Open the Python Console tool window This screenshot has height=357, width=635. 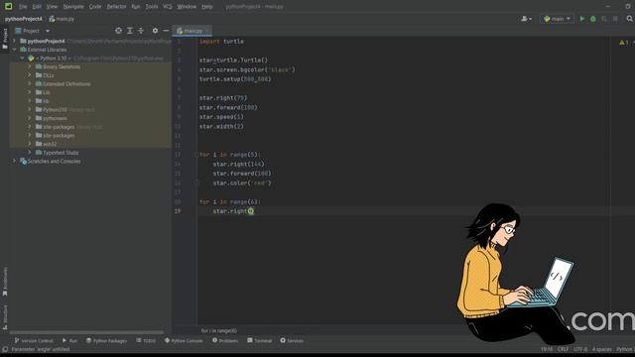(184, 341)
